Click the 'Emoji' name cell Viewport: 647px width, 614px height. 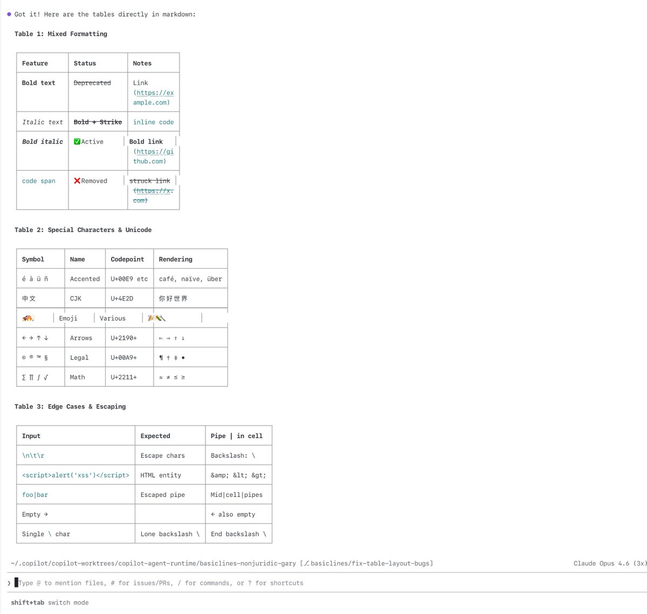(68, 318)
